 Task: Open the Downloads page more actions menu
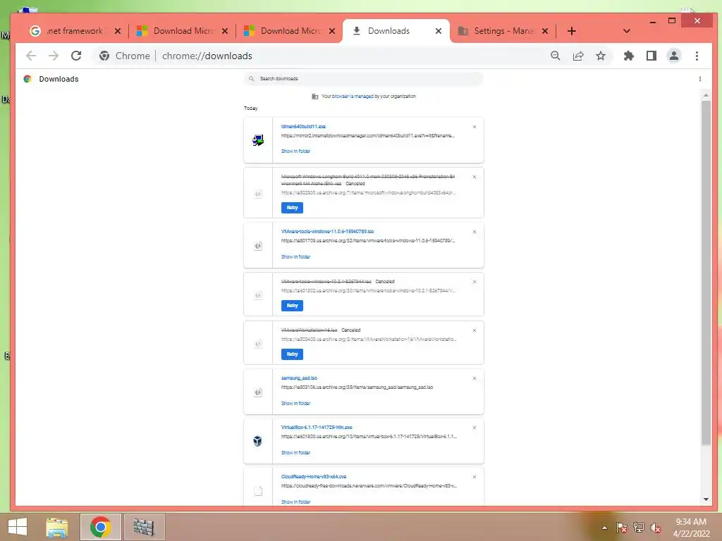point(700,79)
